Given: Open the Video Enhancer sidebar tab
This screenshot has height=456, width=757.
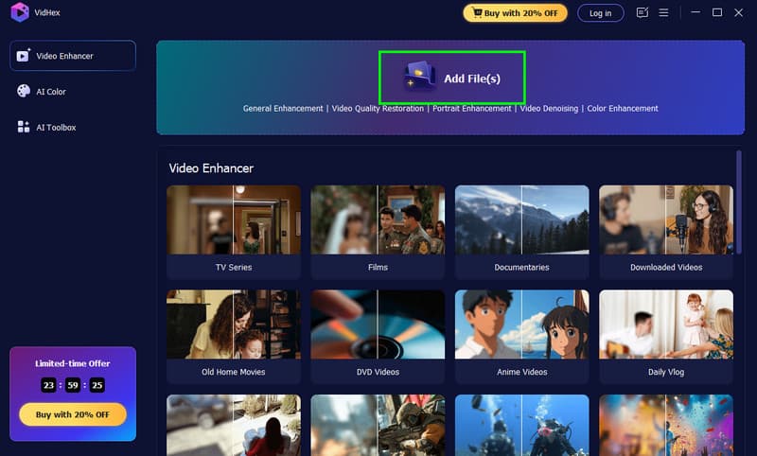Looking at the screenshot, I should [x=73, y=56].
